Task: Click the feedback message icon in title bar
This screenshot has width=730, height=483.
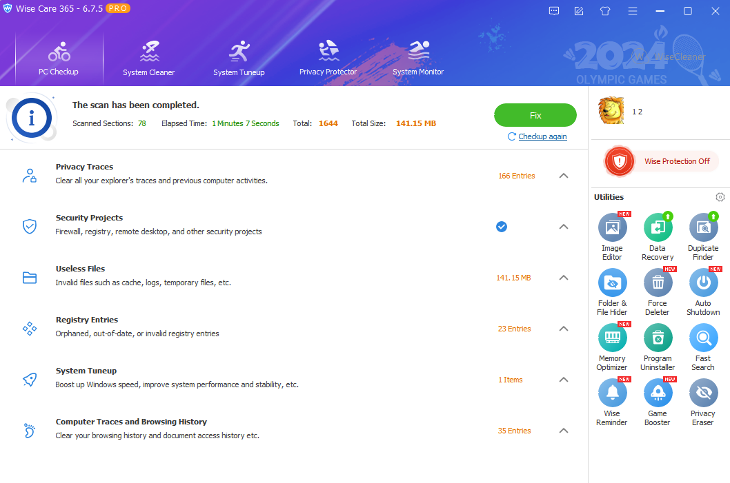Action: [554, 11]
